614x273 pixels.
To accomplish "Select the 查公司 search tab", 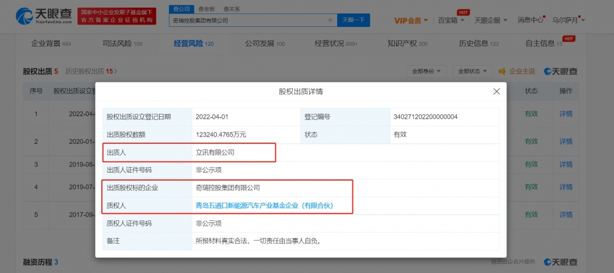I will point(181,9).
